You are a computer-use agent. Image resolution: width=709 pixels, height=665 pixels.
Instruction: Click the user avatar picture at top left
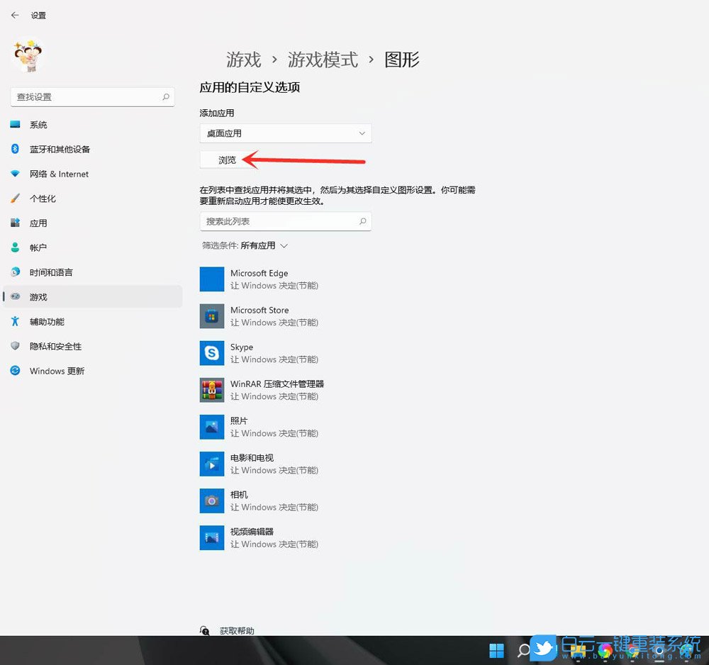point(27,55)
